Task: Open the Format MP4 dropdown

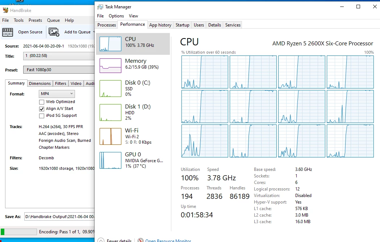Action: (x=57, y=94)
